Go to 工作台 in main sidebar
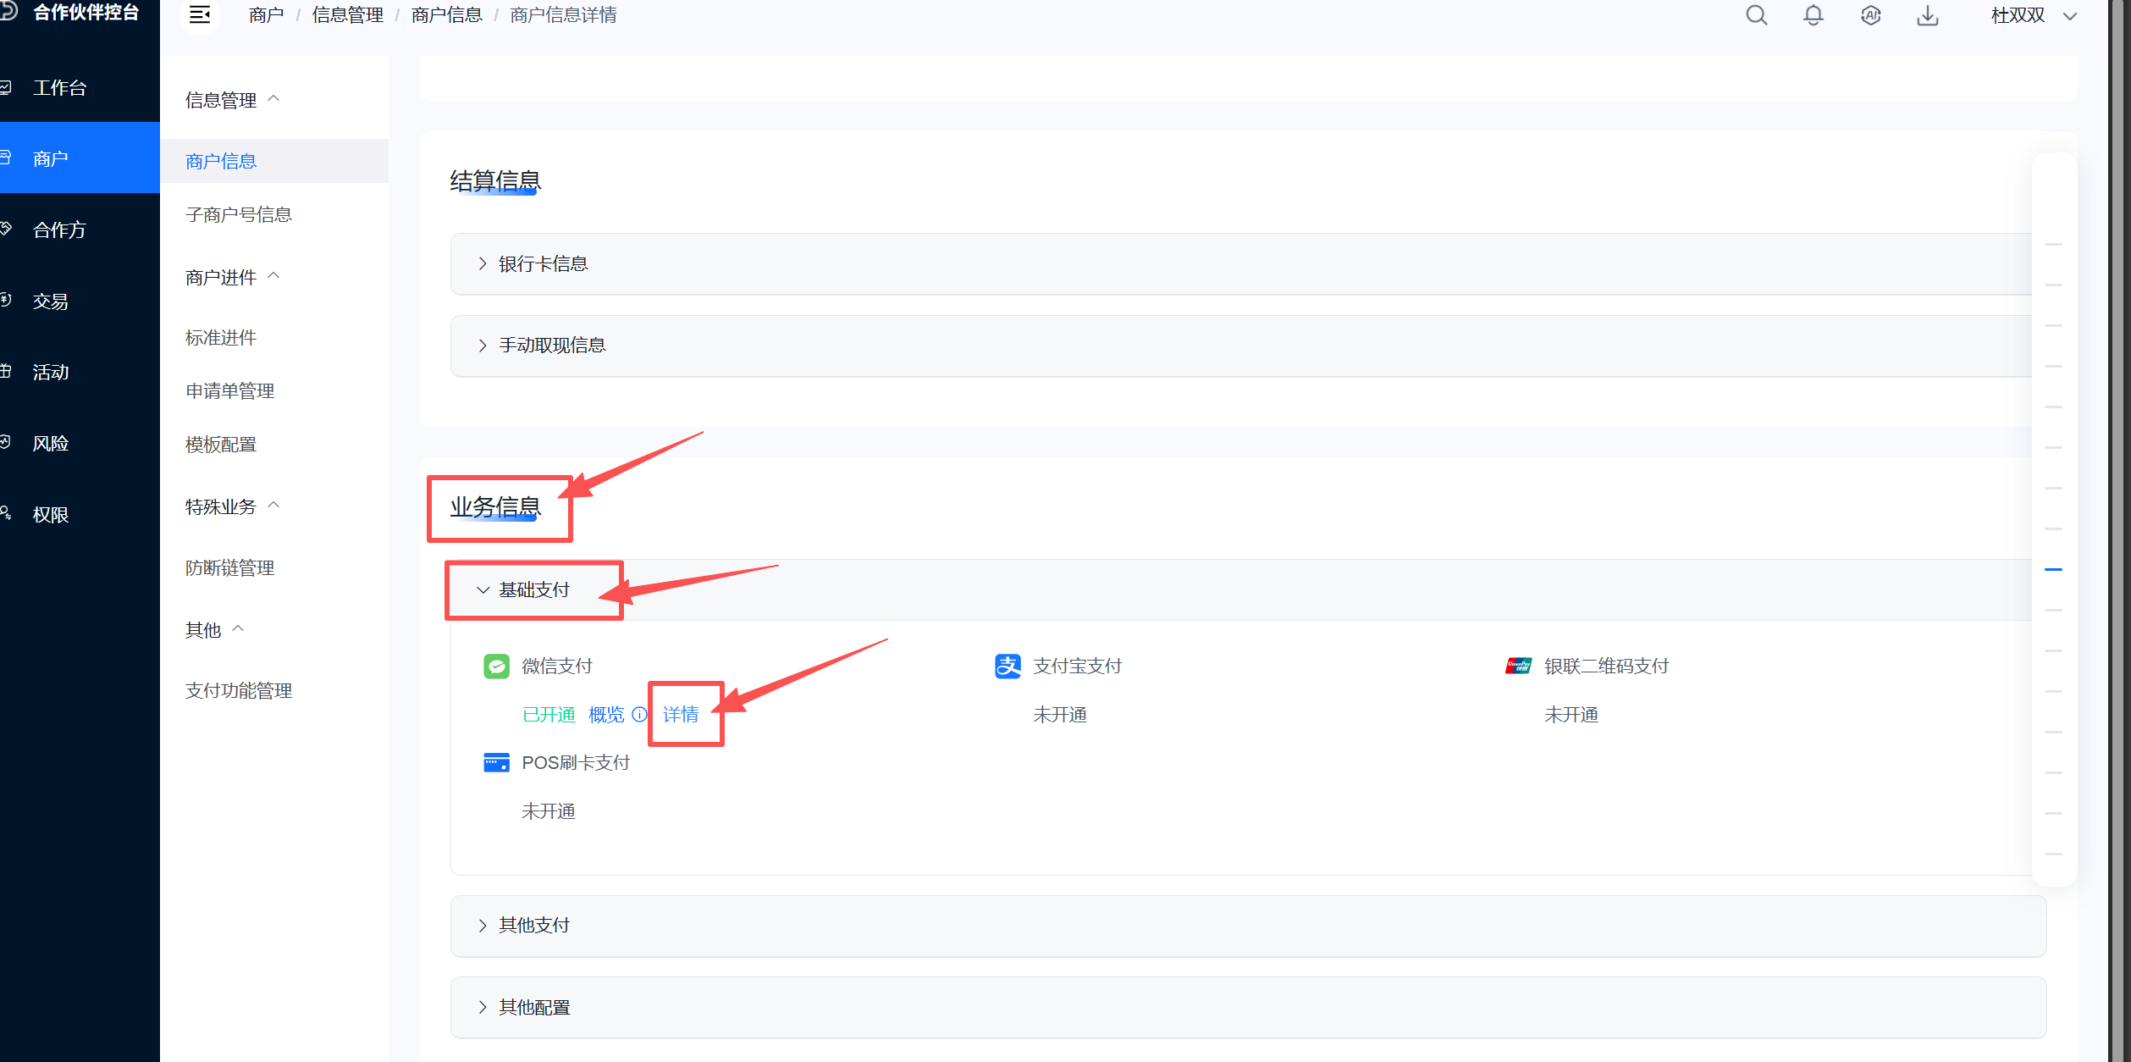Image resolution: width=2131 pixels, height=1062 pixels. (x=80, y=87)
